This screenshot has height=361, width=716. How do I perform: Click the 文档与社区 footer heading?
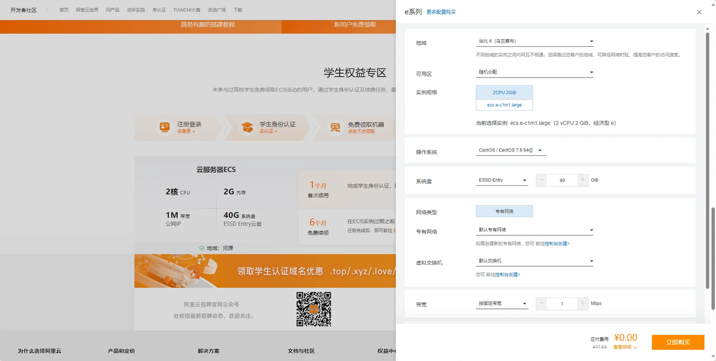(301, 351)
